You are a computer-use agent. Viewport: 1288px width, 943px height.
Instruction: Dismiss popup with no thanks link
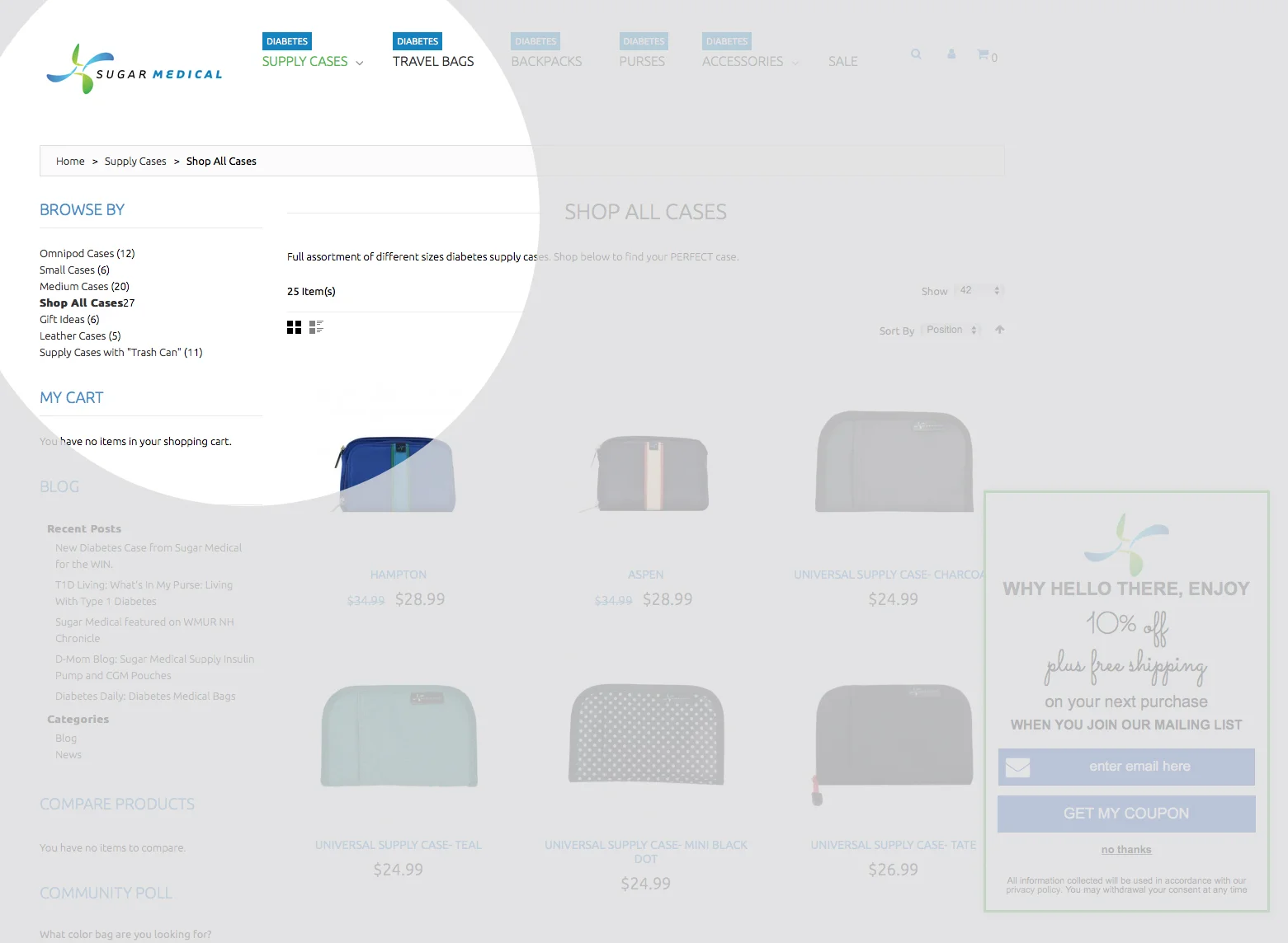pos(1126,850)
